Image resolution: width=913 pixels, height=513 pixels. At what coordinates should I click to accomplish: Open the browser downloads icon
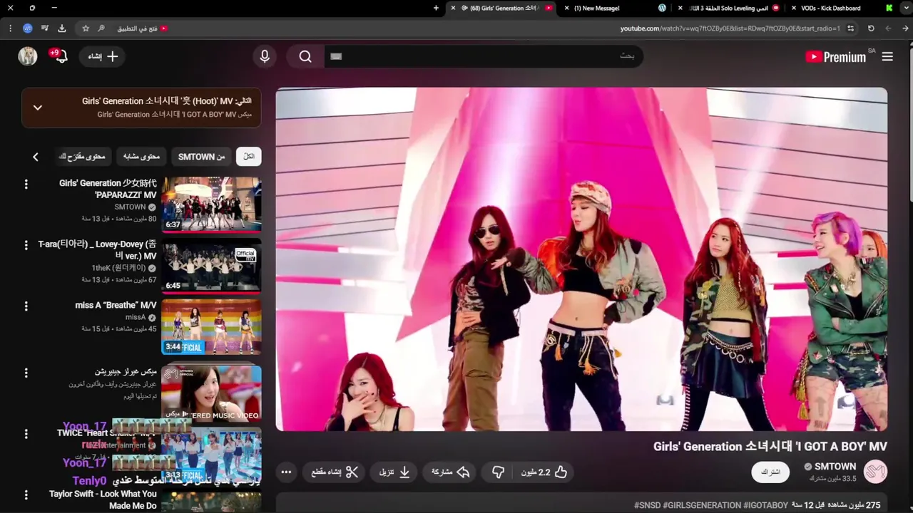62,28
